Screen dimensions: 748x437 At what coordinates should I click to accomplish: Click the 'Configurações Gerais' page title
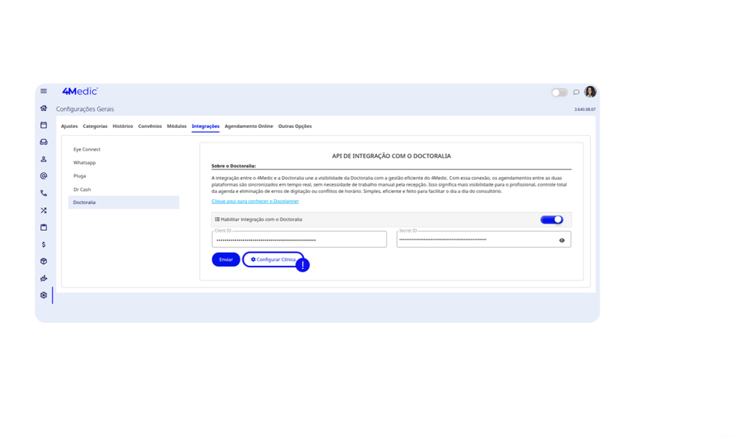(85, 110)
